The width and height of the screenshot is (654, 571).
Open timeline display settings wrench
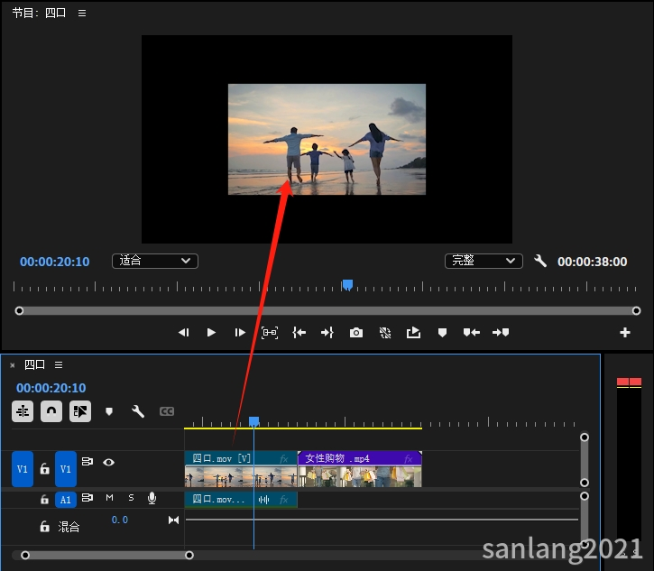(x=138, y=411)
